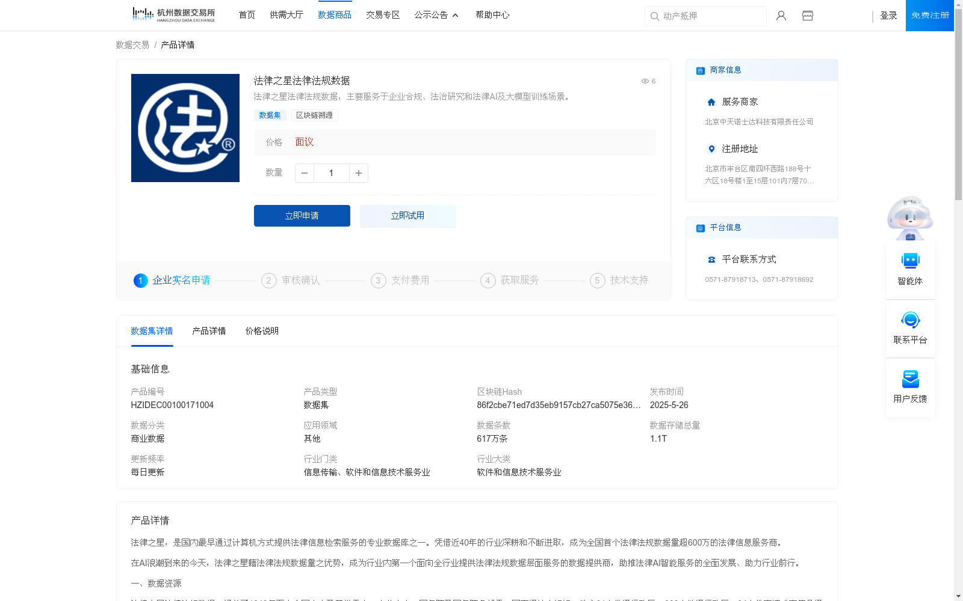Open 帮助中心 navigation item

[x=492, y=15]
